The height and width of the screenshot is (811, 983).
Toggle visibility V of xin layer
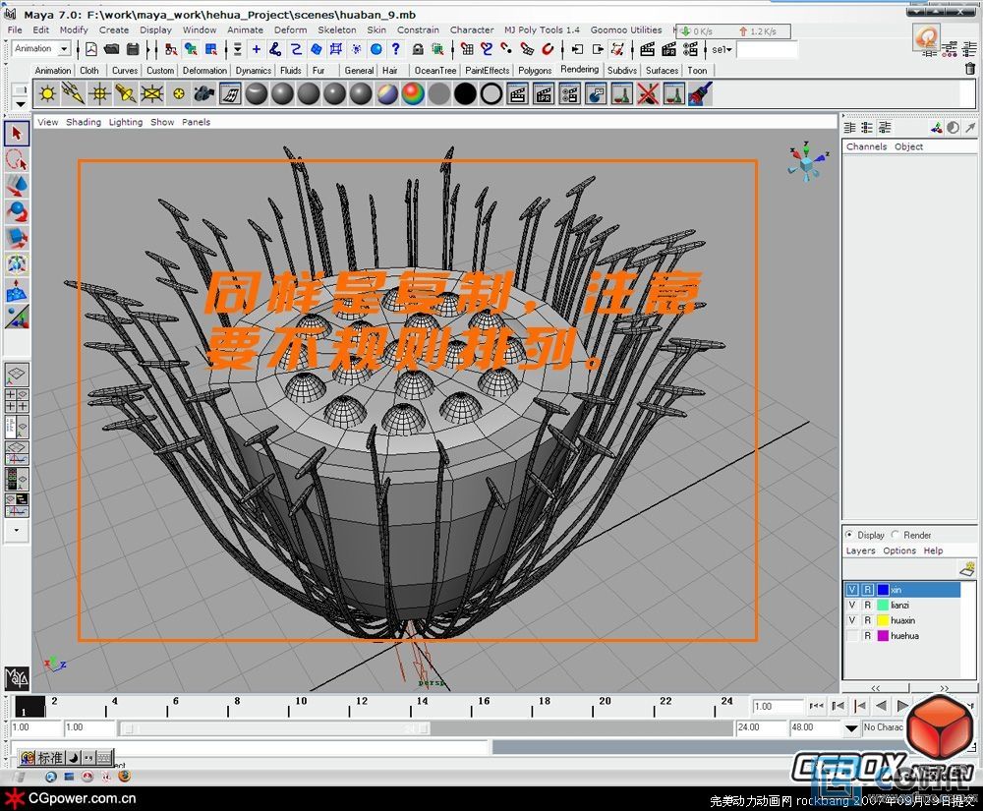852,590
